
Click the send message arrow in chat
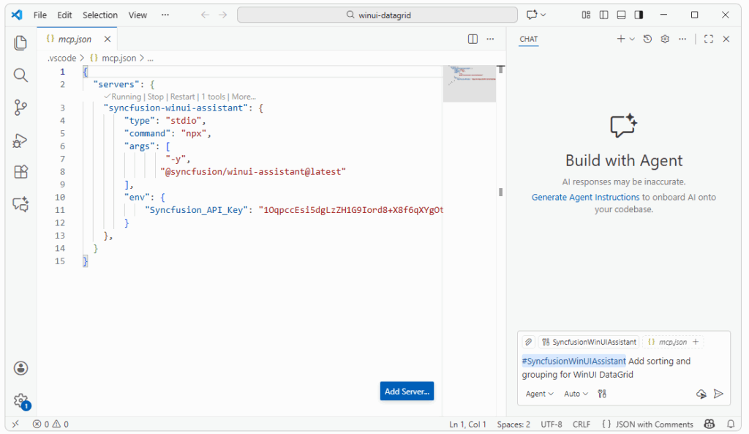coord(718,394)
